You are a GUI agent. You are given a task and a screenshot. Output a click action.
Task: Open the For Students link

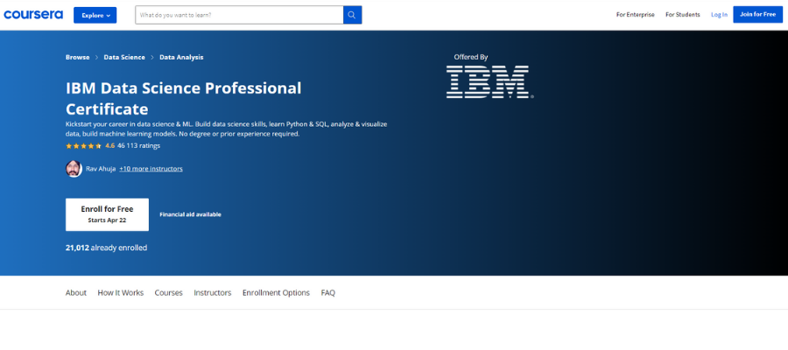[x=682, y=15]
